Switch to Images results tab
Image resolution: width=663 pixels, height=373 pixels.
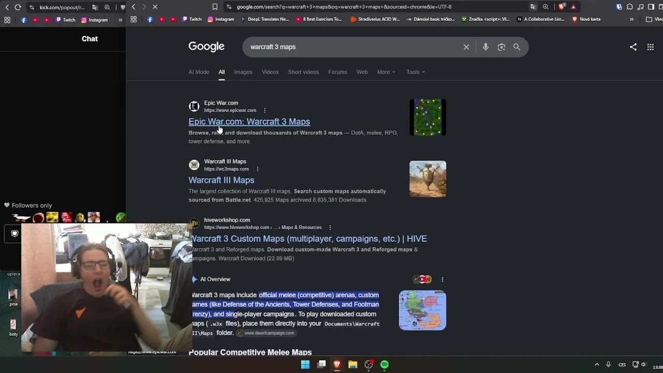[243, 72]
